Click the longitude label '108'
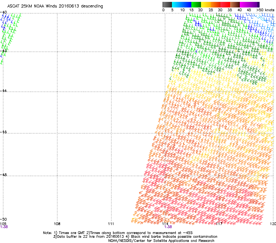This screenshot has width=276, height=243. point(57,224)
